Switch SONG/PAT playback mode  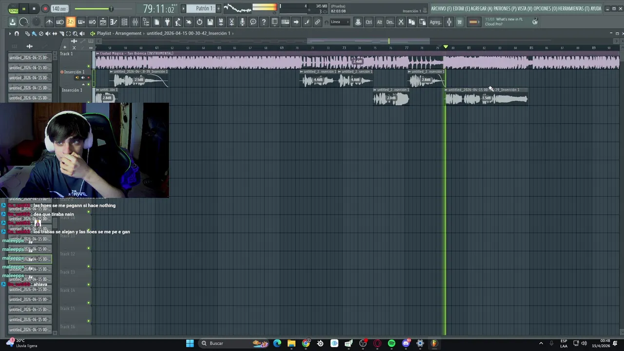coord(14,9)
